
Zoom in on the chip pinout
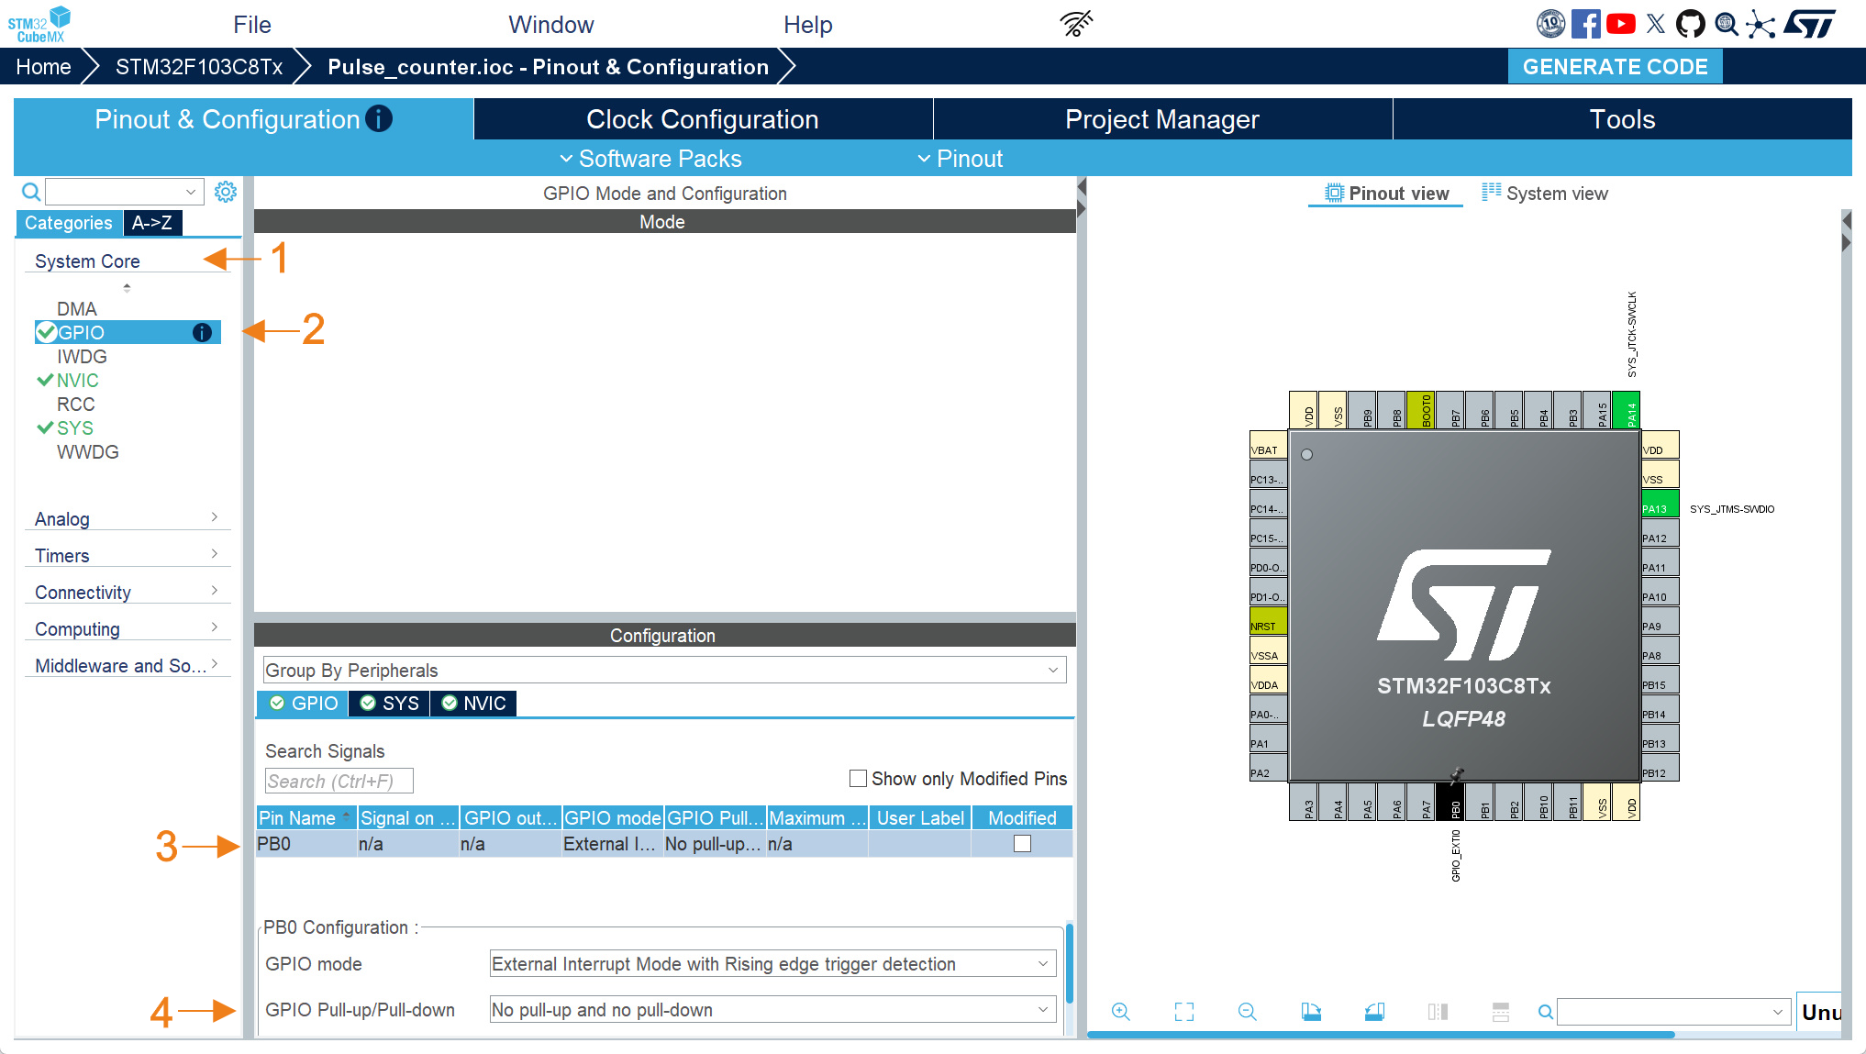[x=1120, y=1011]
